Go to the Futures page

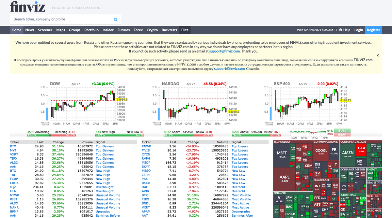(x=124, y=30)
